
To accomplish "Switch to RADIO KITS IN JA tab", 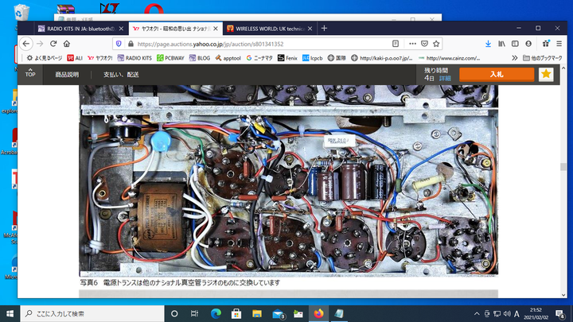I will 80,28.
